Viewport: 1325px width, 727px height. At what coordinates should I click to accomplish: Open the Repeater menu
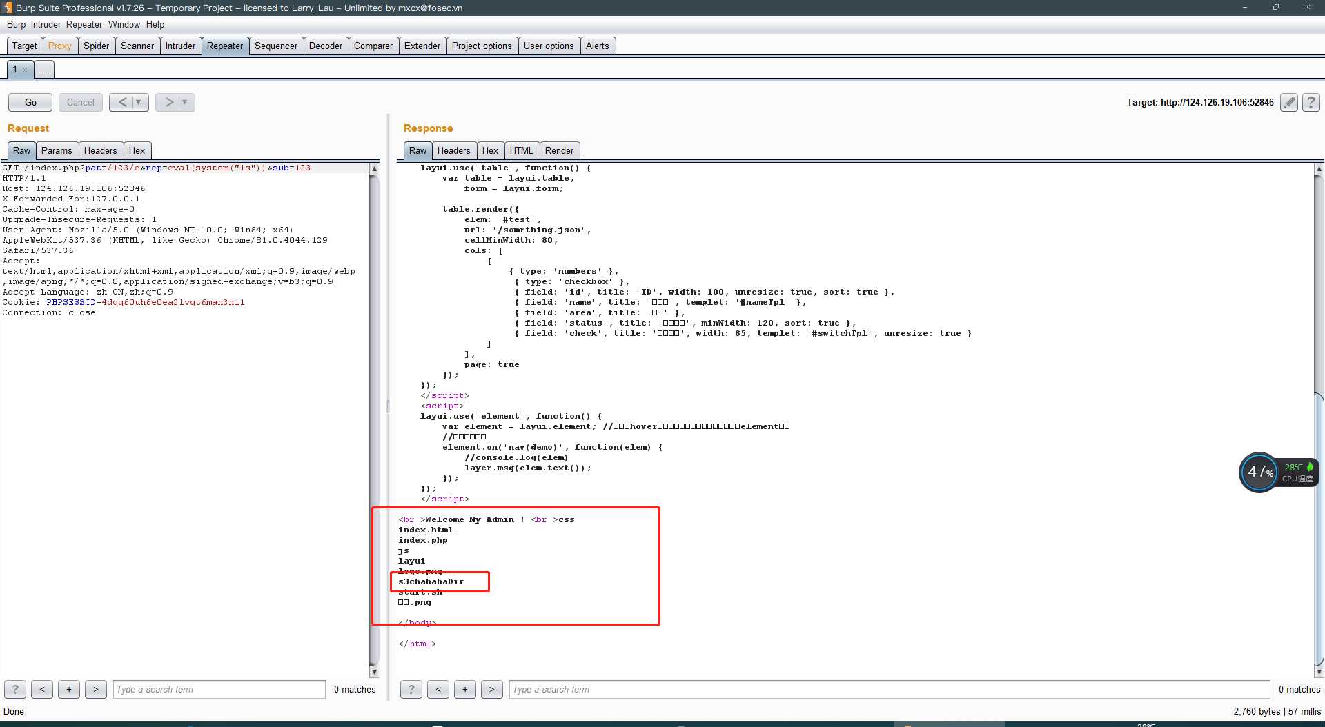pos(84,24)
